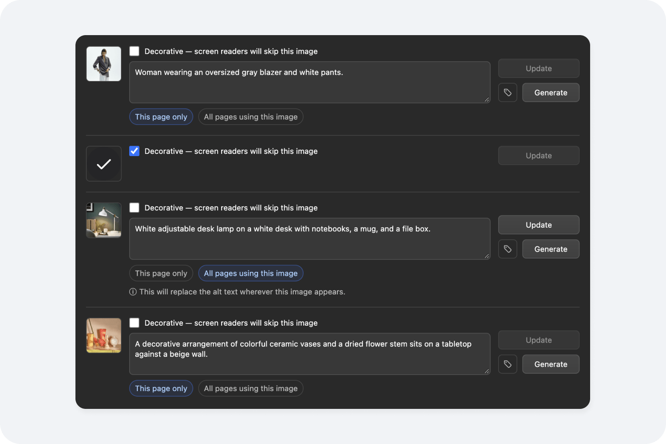This screenshot has width=666, height=444.
Task: Select 'All pages using this image' for blazer
Action: [x=251, y=117]
